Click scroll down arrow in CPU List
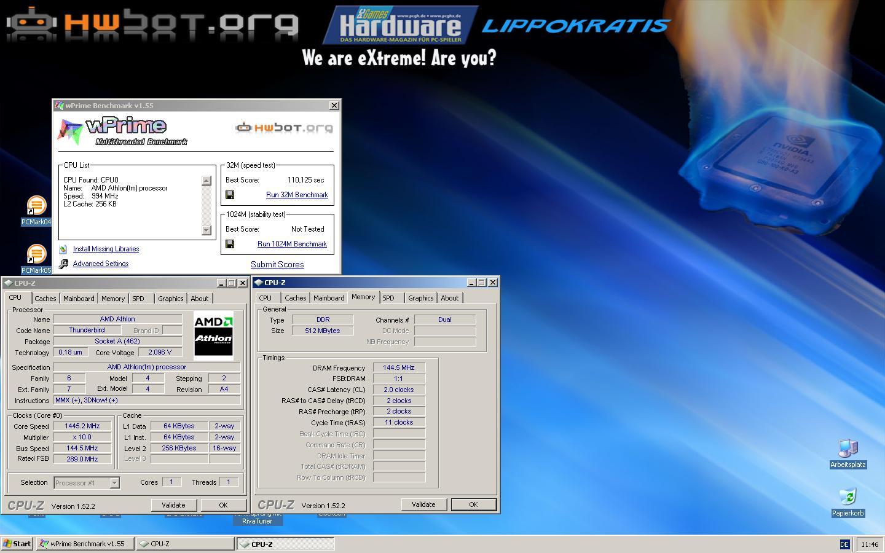 [206, 230]
